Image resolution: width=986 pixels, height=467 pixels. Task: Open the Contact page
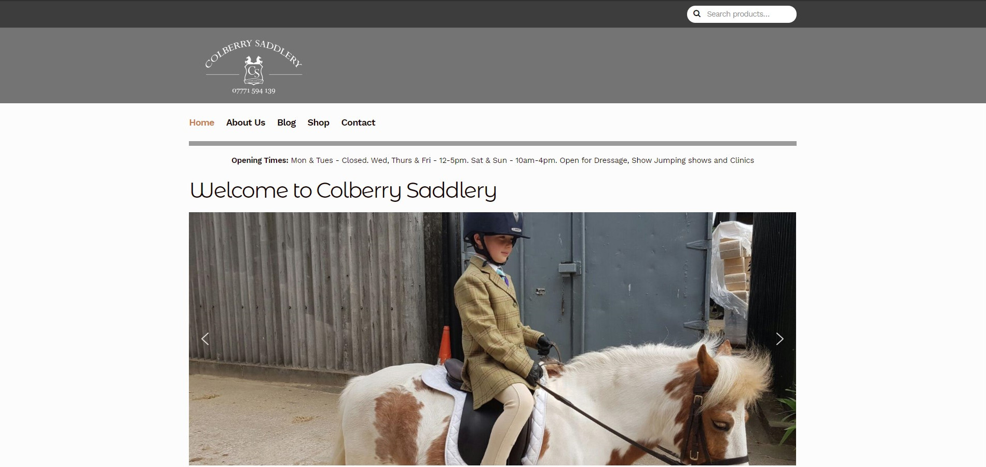(x=358, y=122)
